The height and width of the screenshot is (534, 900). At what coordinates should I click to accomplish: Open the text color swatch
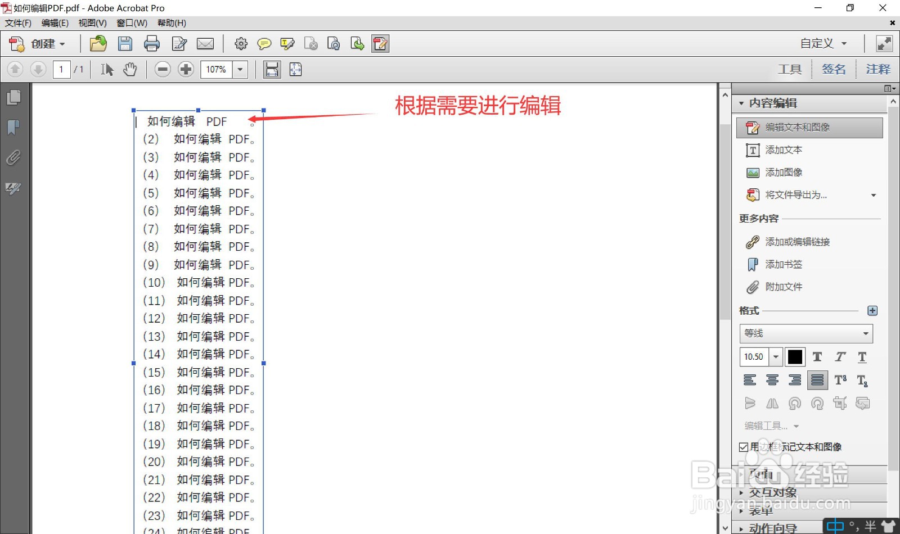pos(795,356)
